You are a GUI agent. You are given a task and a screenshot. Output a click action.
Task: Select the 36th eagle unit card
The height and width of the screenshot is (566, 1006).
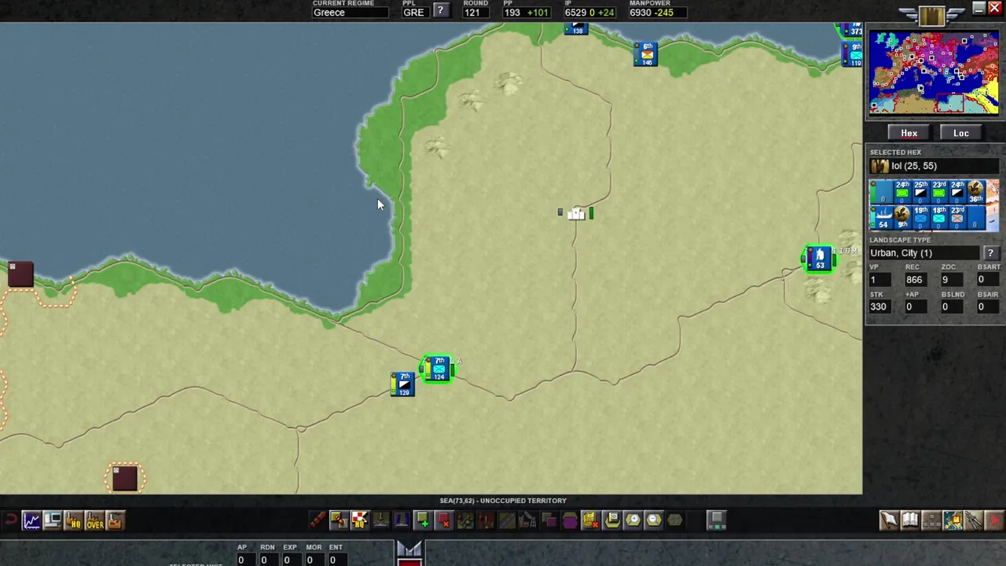976,192
